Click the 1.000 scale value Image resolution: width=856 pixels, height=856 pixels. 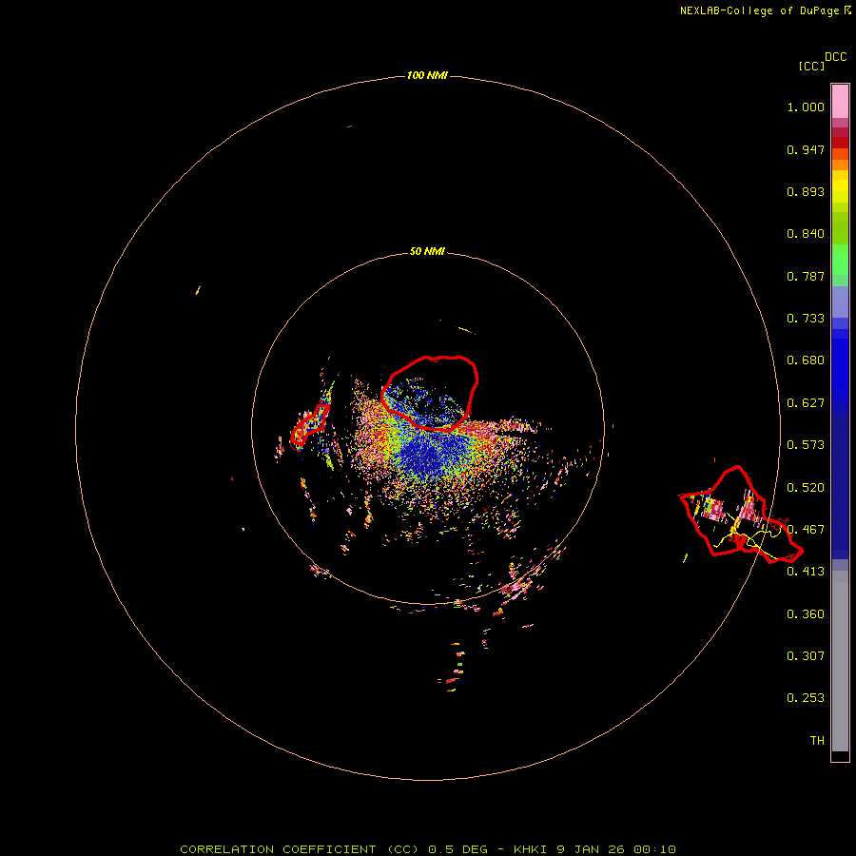click(806, 107)
